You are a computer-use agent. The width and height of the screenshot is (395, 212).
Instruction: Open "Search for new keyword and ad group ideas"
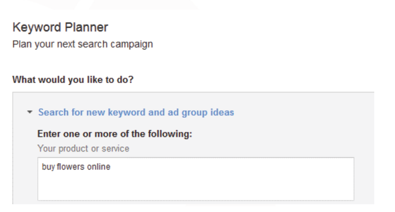[x=136, y=112]
